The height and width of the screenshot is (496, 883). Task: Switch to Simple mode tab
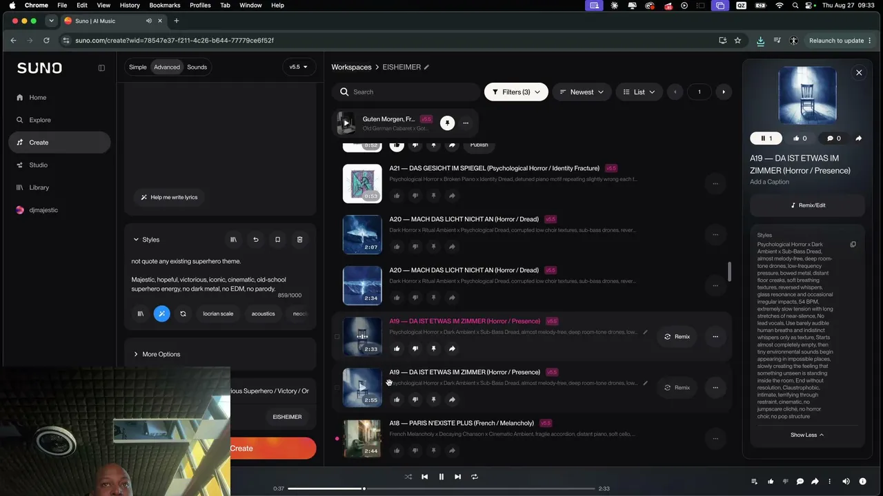click(x=138, y=67)
